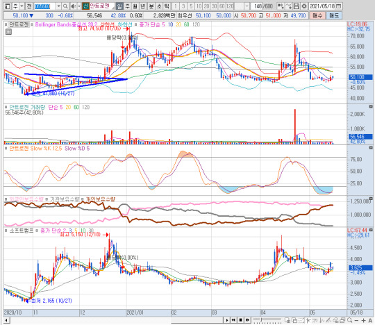Click the minus zoom-out icon
Screen dimensions: 375x325
[357, 320]
